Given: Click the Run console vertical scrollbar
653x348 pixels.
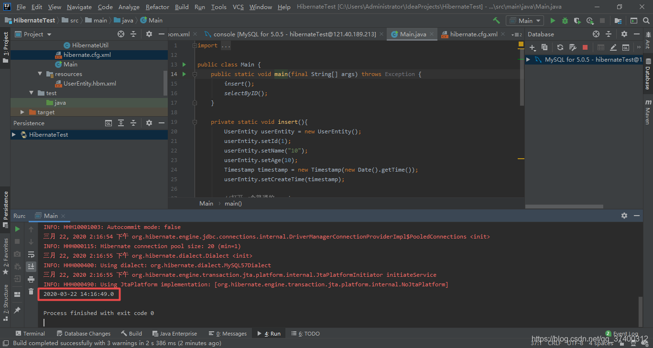Looking at the screenshot, I should tap(640, 311).
